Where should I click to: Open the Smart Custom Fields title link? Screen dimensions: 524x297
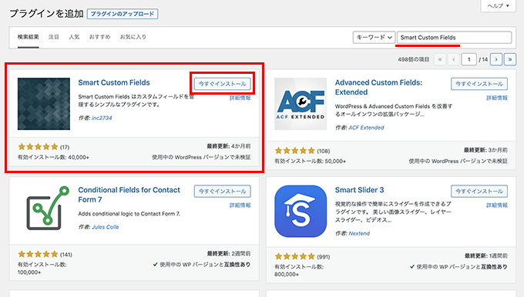114,82
